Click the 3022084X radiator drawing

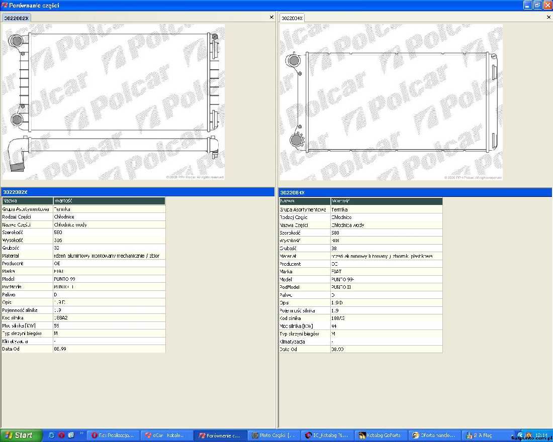[391, 102]
